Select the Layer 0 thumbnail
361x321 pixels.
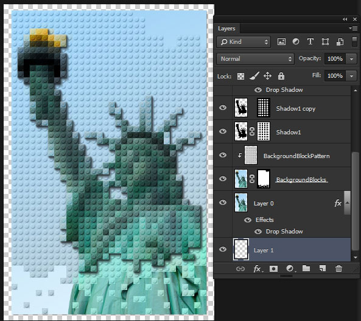pos(241,202)
